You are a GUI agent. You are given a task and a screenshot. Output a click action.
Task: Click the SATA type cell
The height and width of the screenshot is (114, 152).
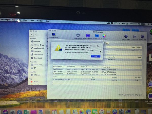pyautogui.click(x=93, y=80)
